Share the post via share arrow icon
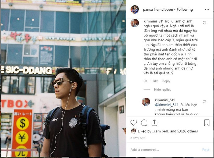The width and height of the screenshot is (214, 158). point(154,122)
